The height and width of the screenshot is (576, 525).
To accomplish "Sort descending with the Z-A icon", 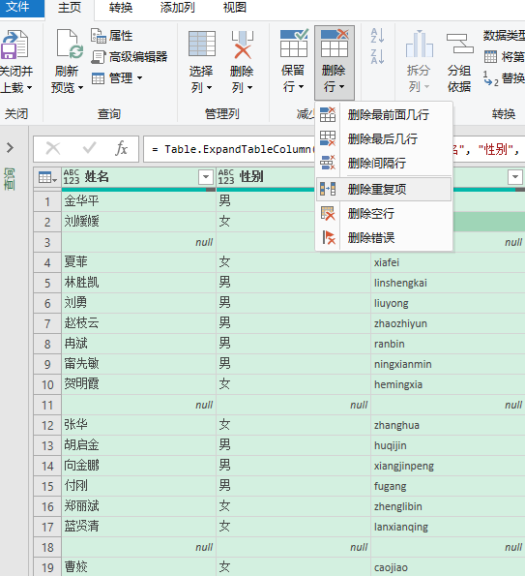I will [377, 56].
